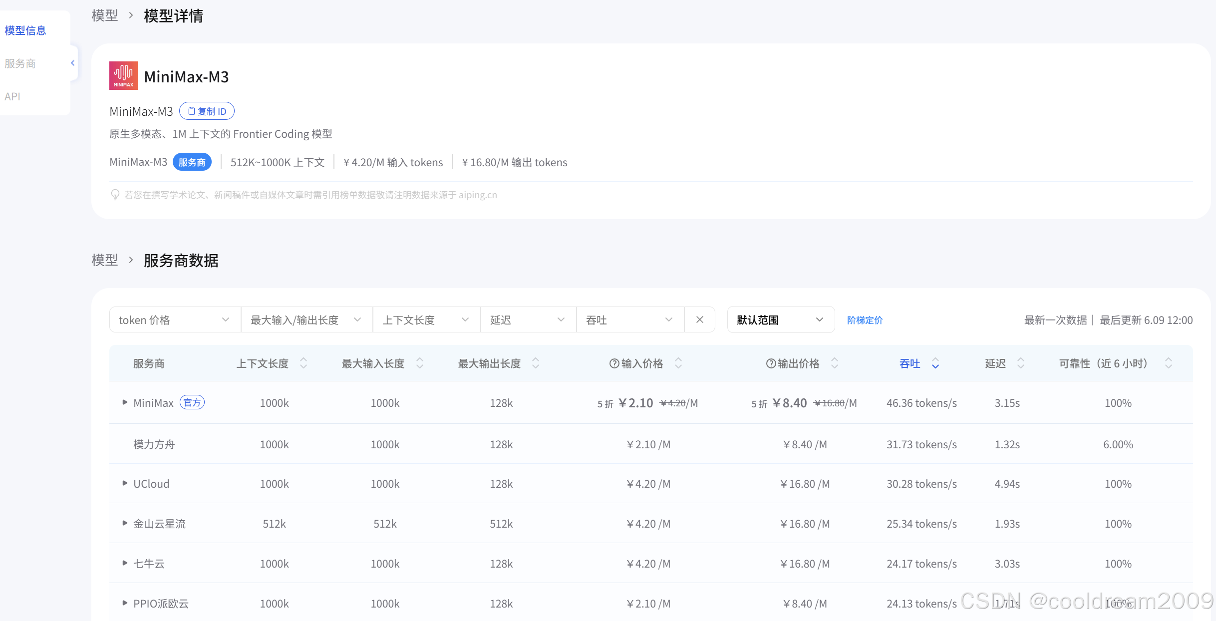Click the 512K~1000K 上下文 spec text
The image size is (1216, 621).
pyautogui.click(x=278, y=162)
